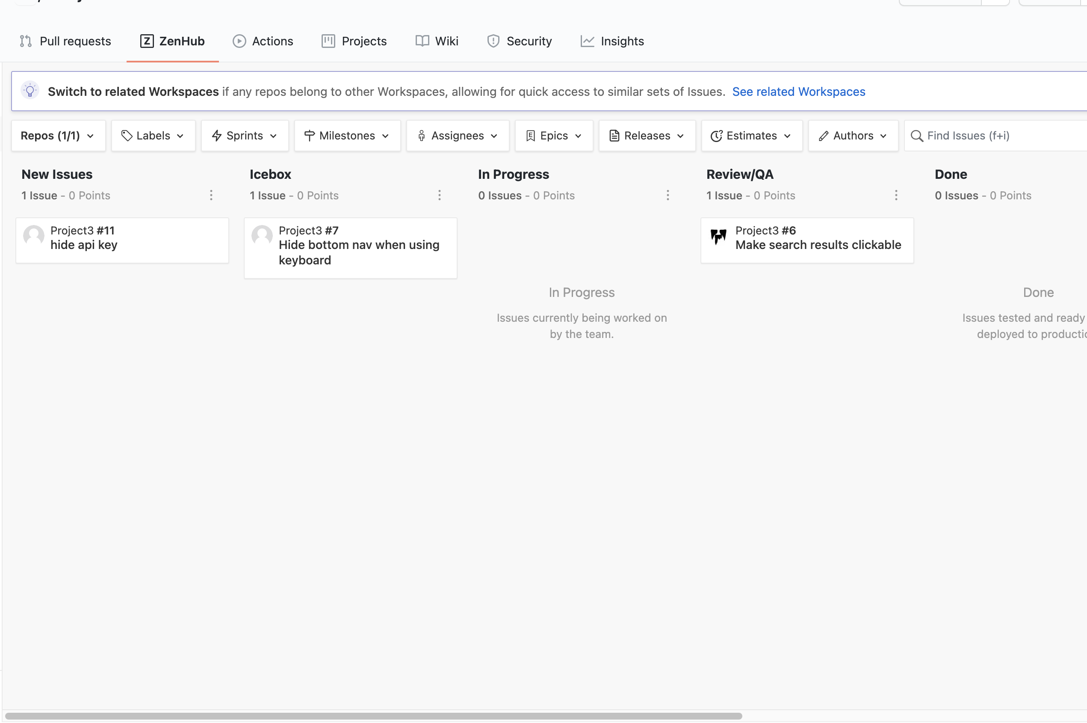Expand the Repos (1/1) dropdown
Screen dimensions: 1087x723
click(x=59, y=136)
